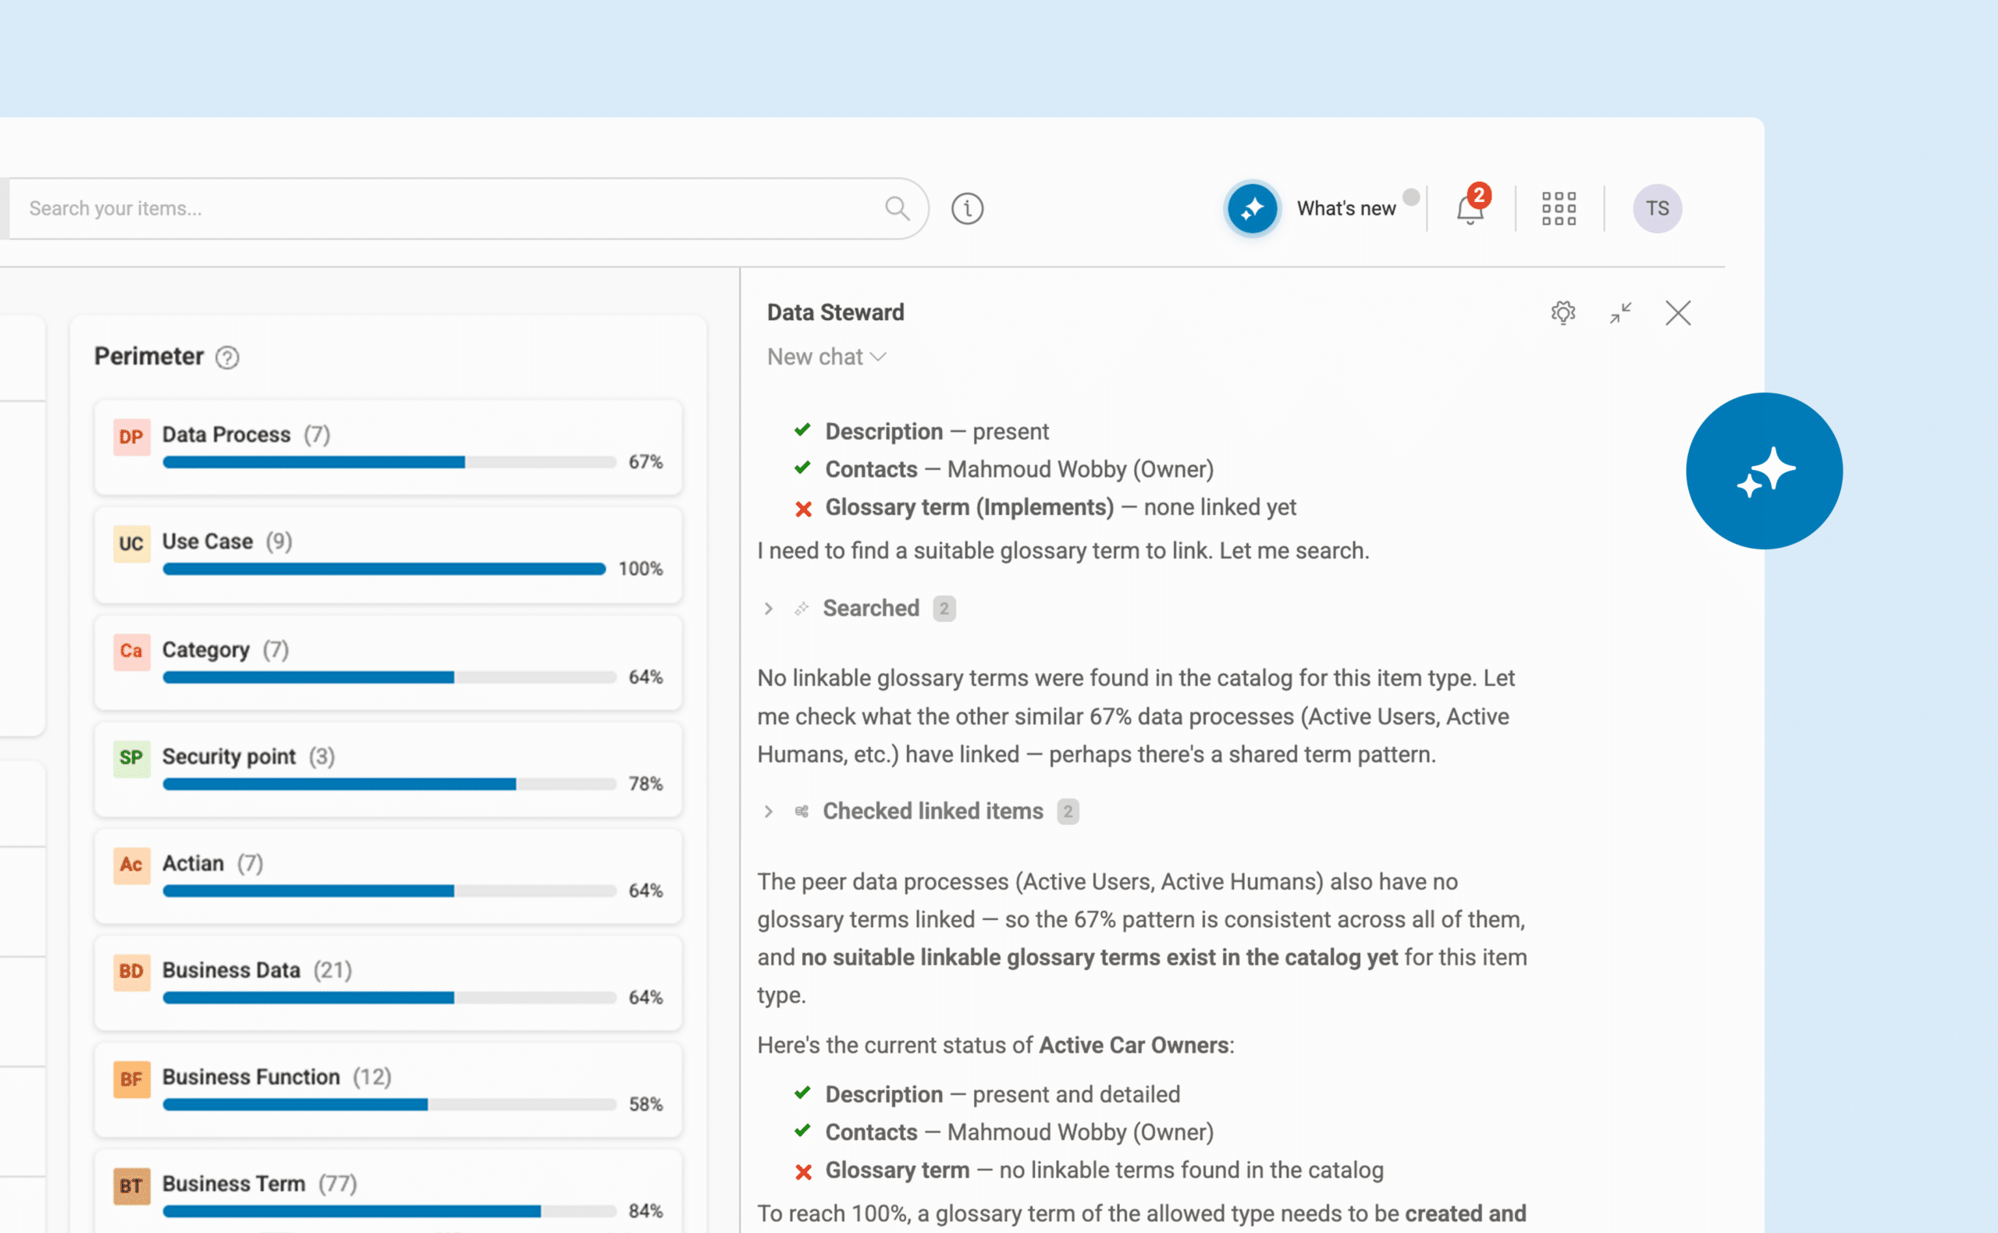This screenshot has height=1233, width=1998.
Task: Open the Business Term perimeter card
Action: click(388, 1192)
